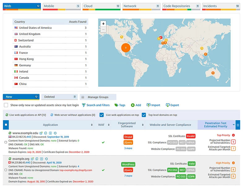Click the Top Priority info icon
Screen dimensions: 243x188
[233, 135]
